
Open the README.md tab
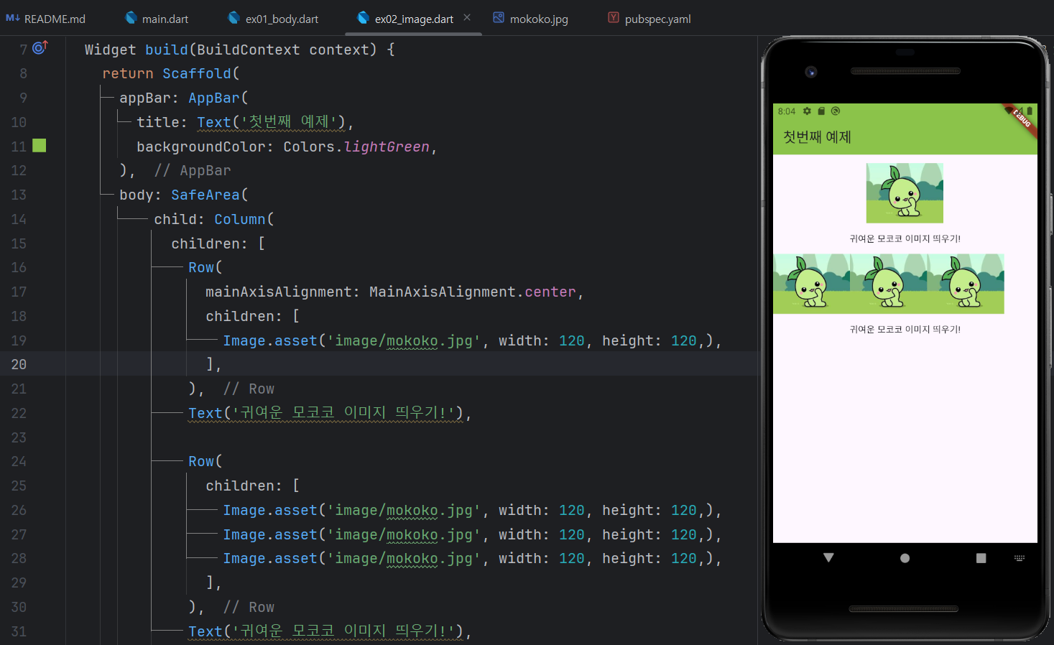pyautogui.click(x=45, y=19)
